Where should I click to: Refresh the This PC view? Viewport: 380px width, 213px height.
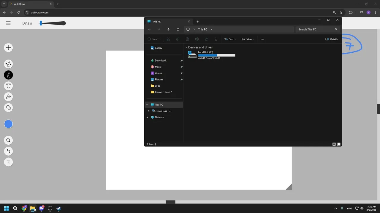(178, 29)
